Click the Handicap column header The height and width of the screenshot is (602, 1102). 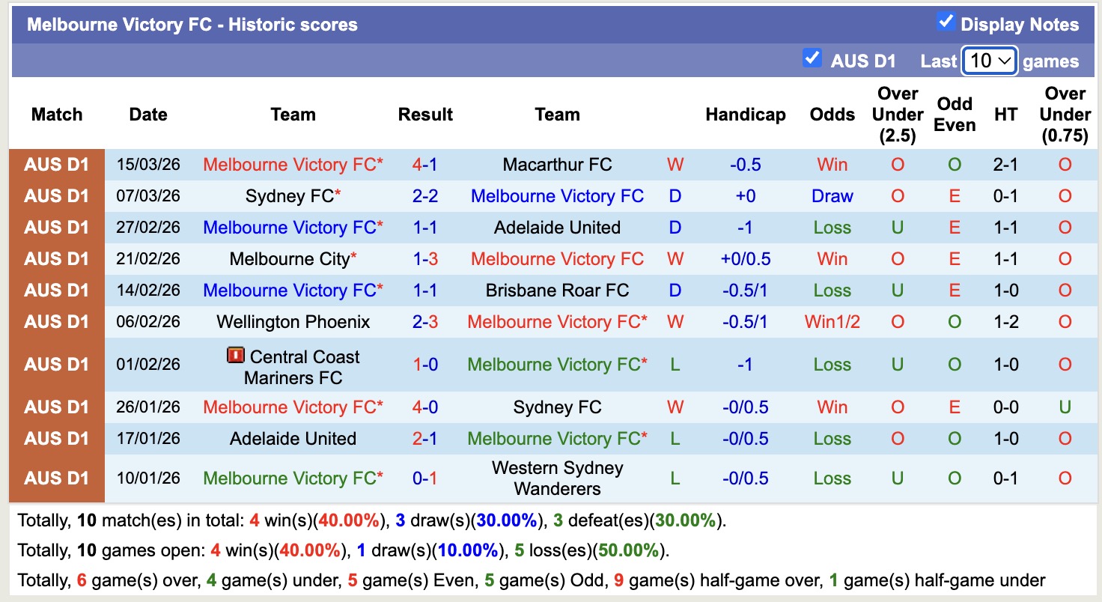point(745,114)
